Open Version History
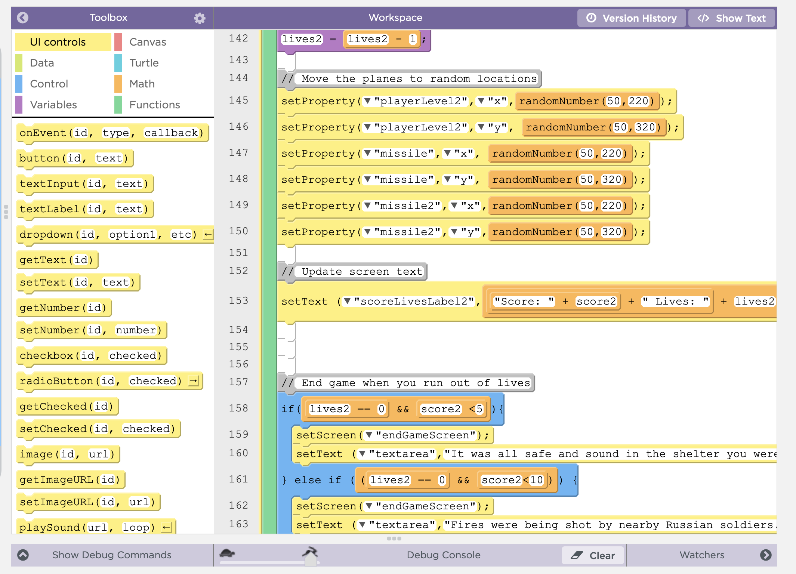The height and width of the screenshot is (574, 796). tap(632, 18)
